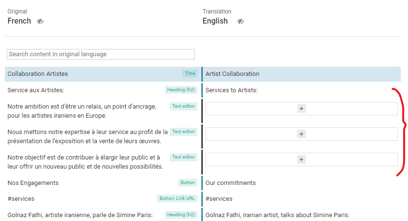
Task: Edit the 'Services to Artists:' translation
Action: point(302,90)
